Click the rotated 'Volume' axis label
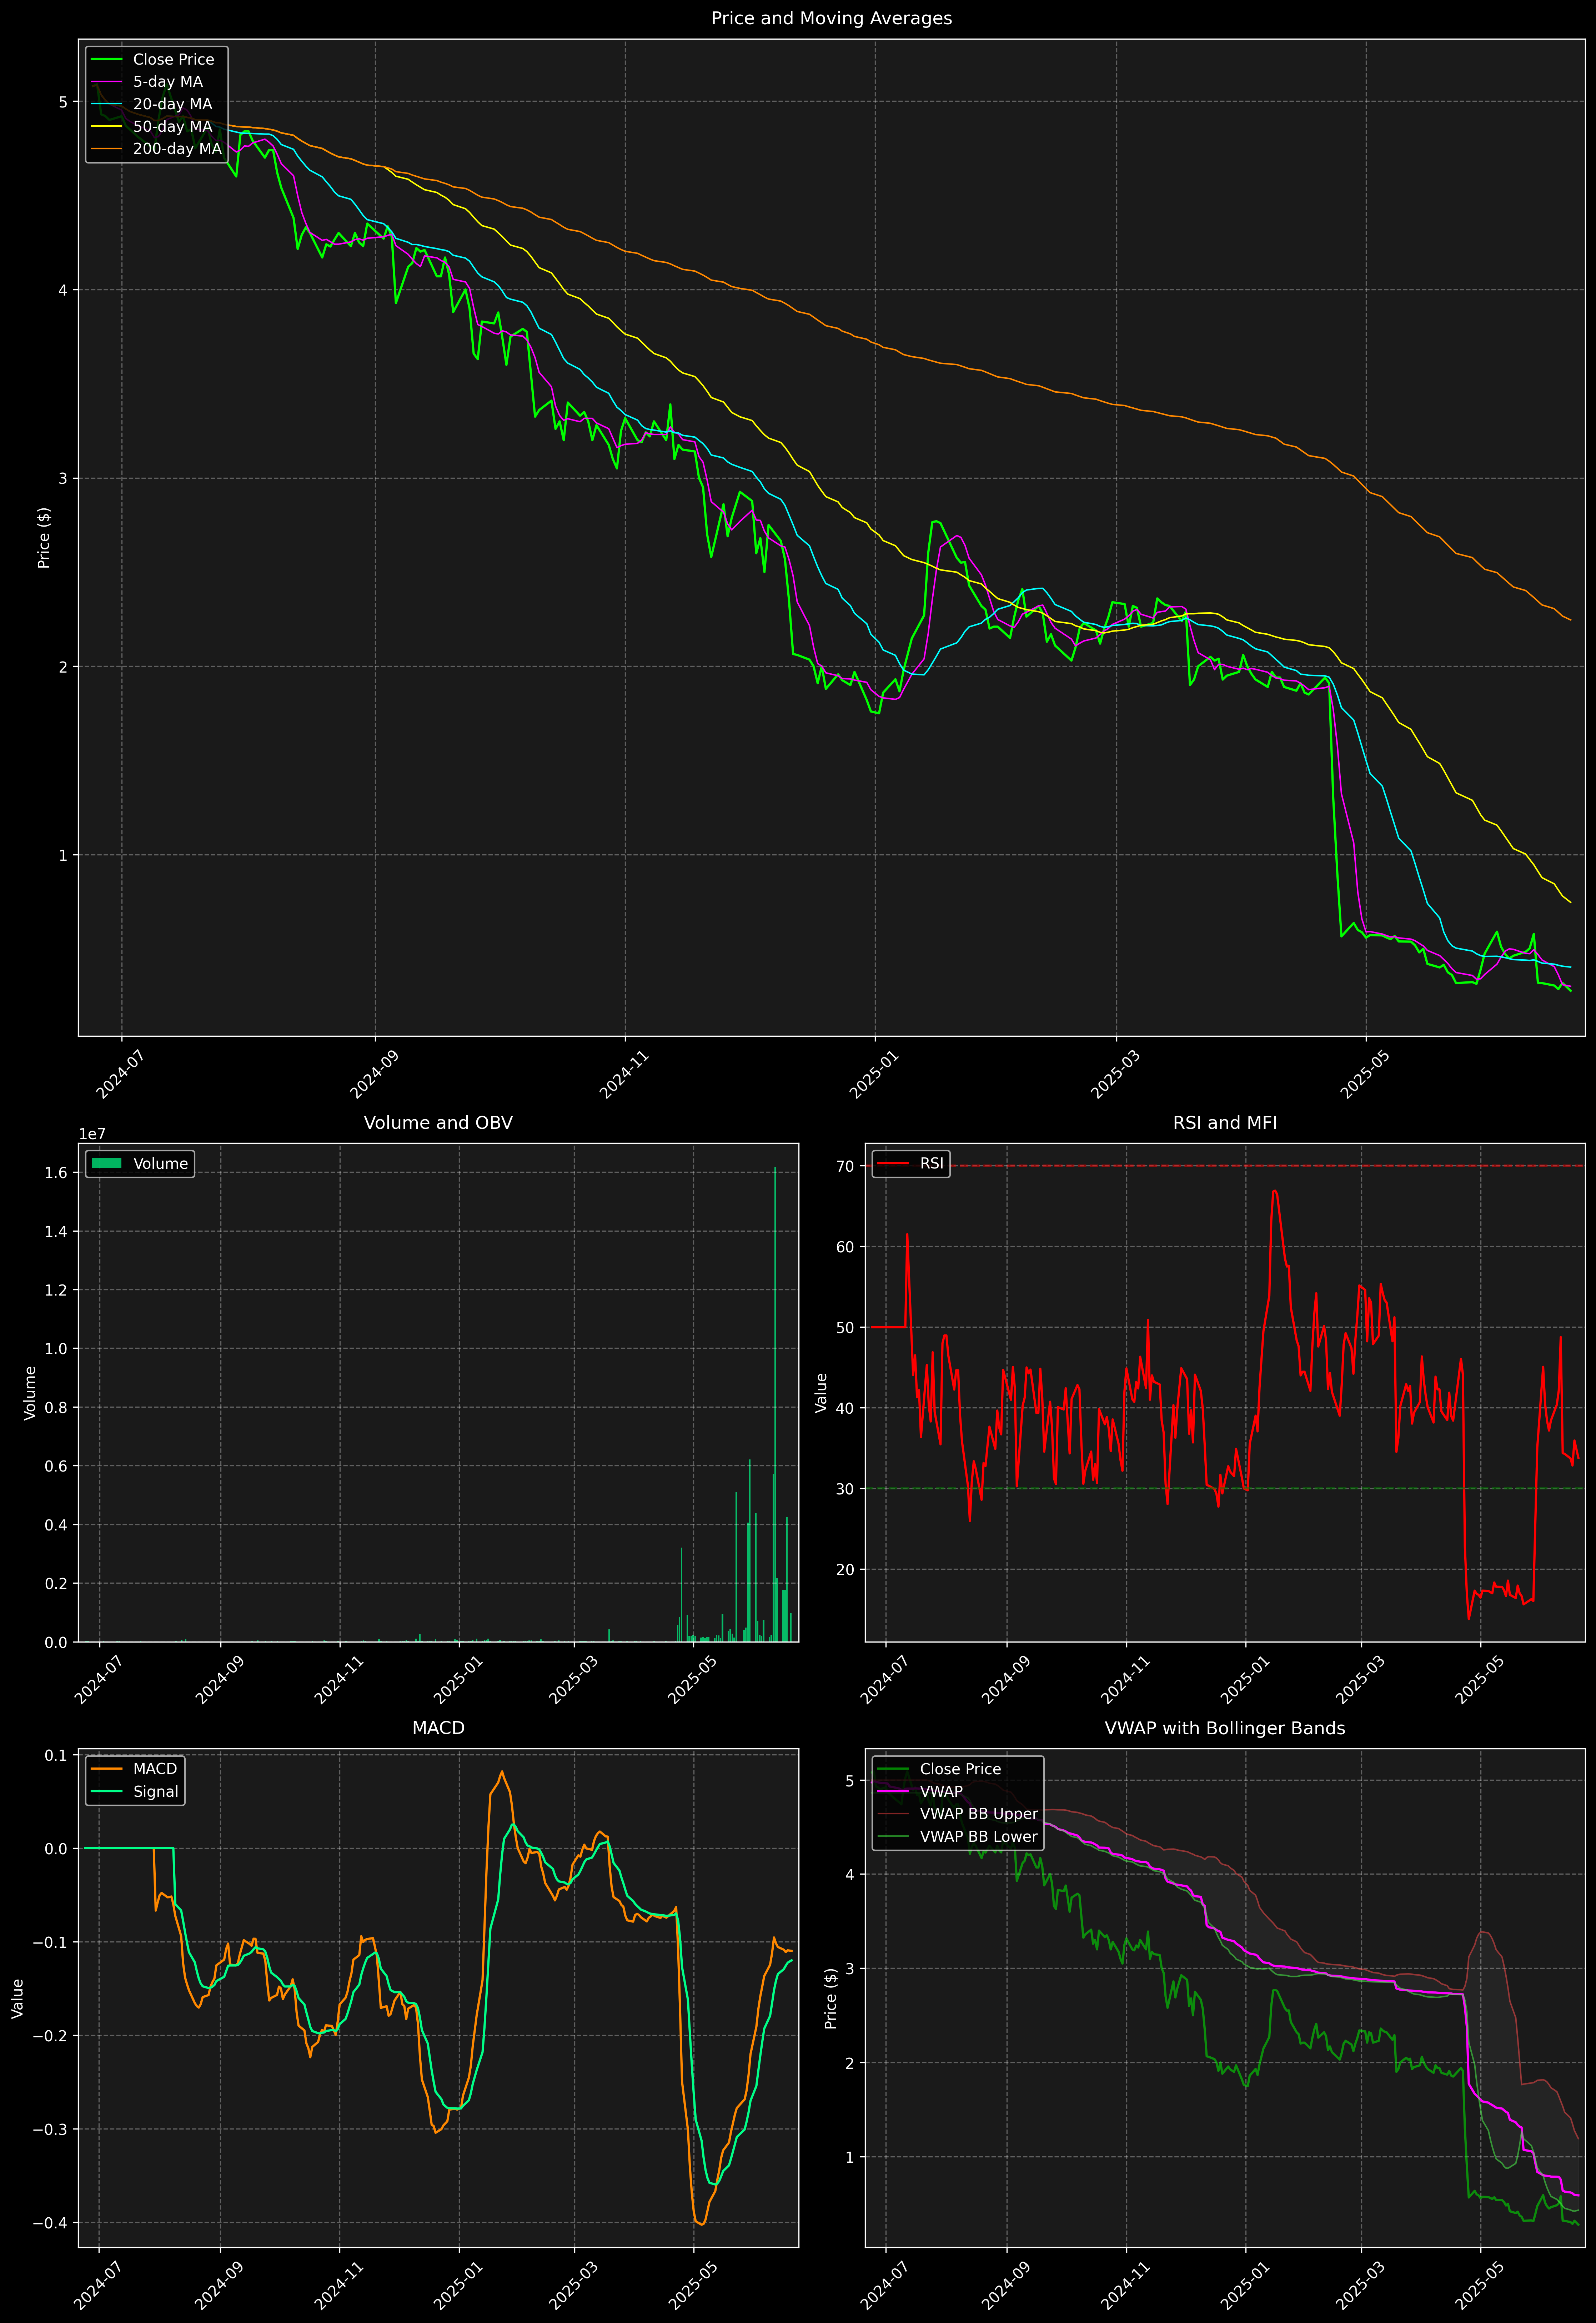The height and width of the screenshot is (2323, 1596). click(x=30, y=1392)
